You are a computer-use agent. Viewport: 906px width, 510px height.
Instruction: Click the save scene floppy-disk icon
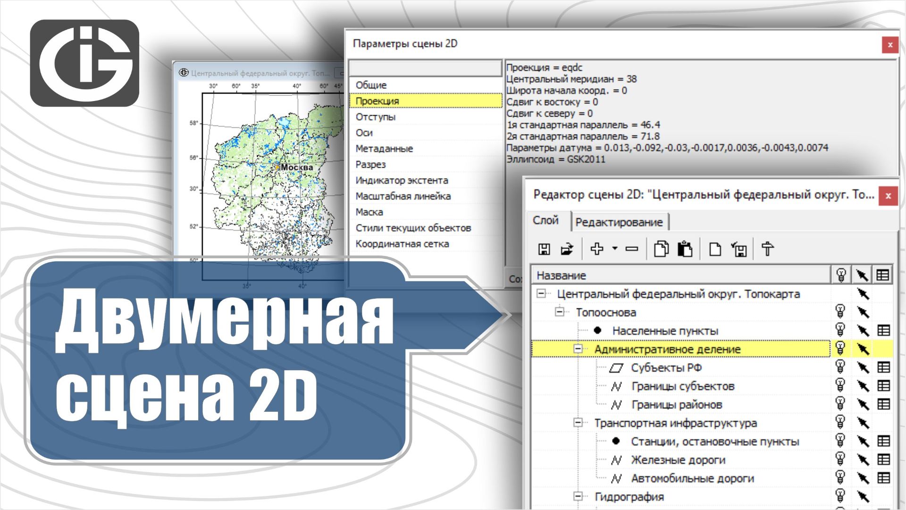544,249
